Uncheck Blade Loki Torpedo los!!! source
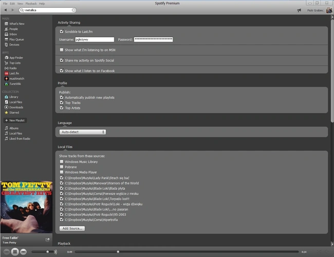 coord(62,199)
